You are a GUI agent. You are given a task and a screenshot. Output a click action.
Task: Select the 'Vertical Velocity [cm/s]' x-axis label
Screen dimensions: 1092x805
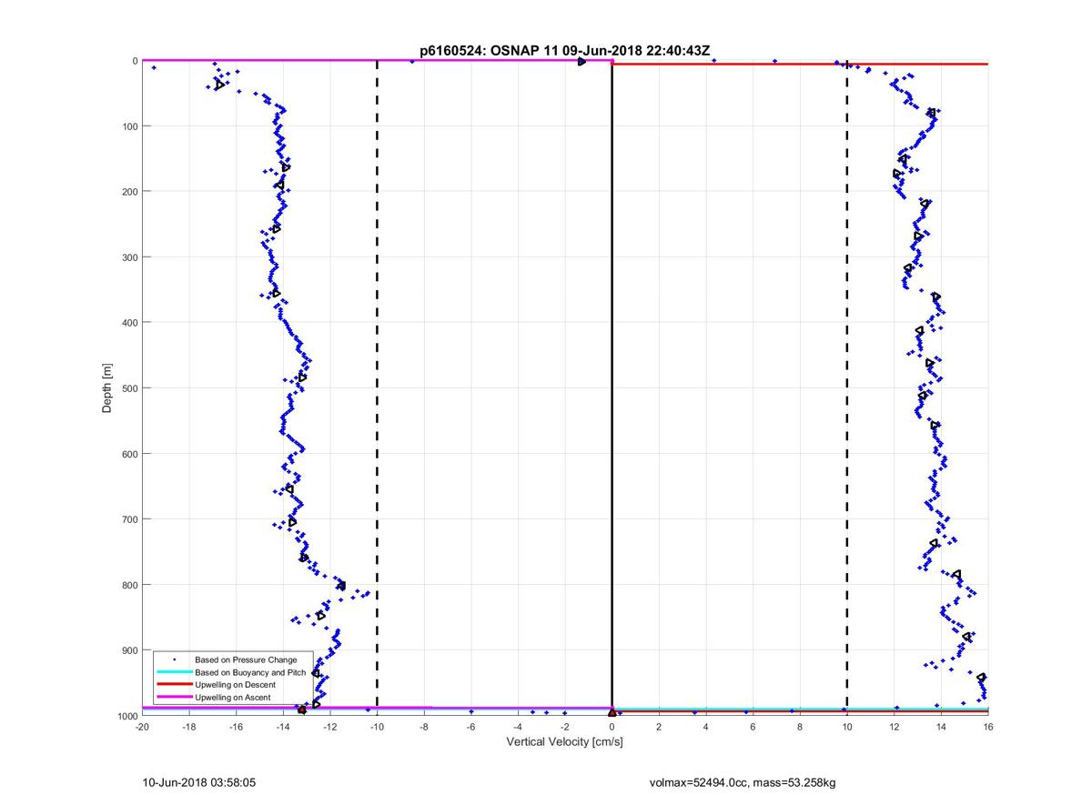tap(564, 742)
